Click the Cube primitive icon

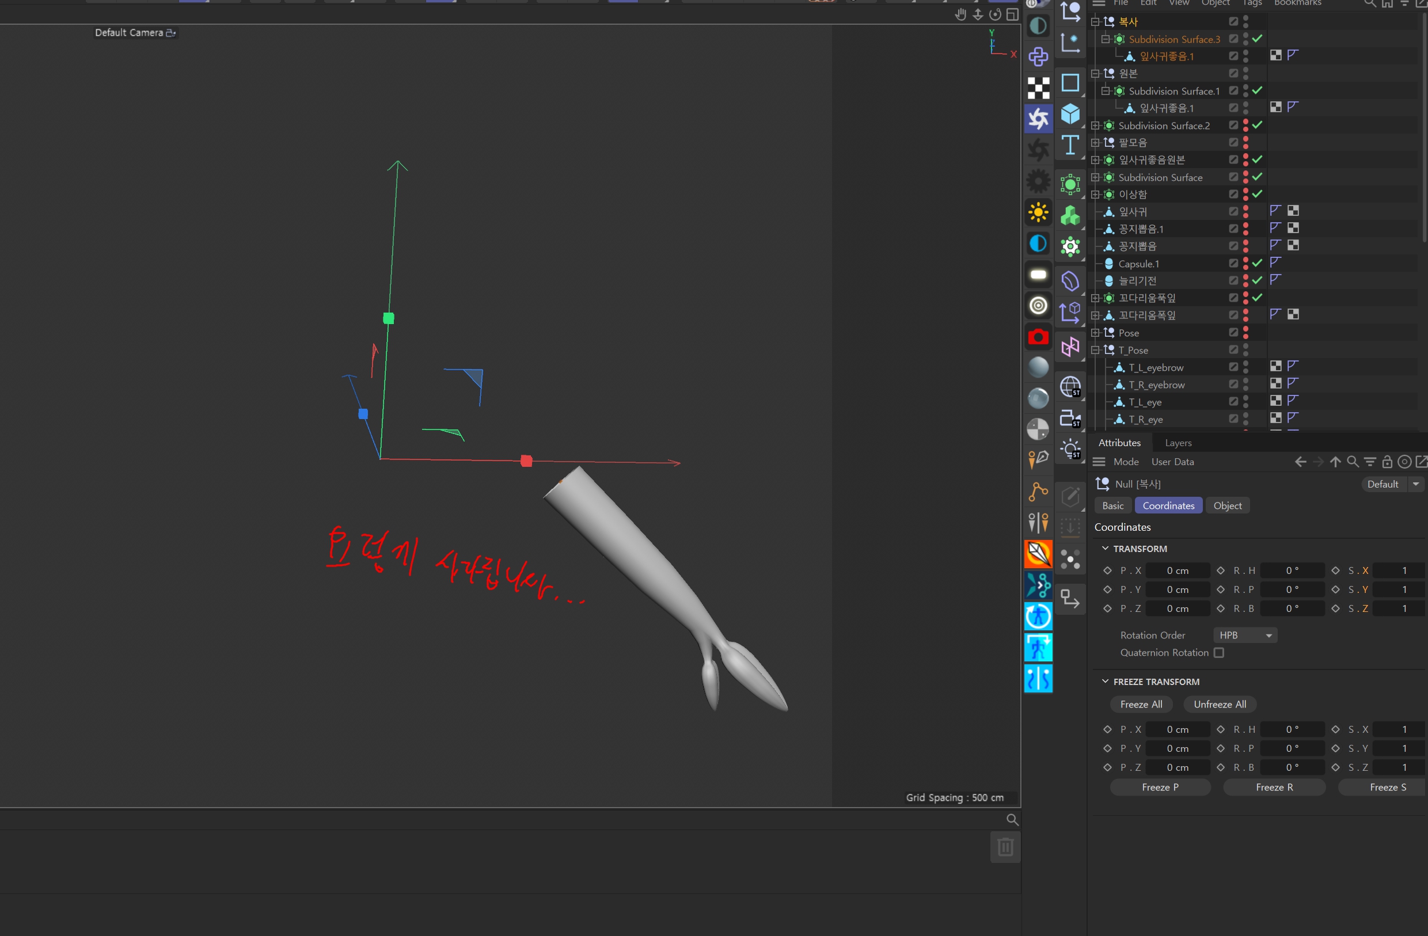[1070, 114]
